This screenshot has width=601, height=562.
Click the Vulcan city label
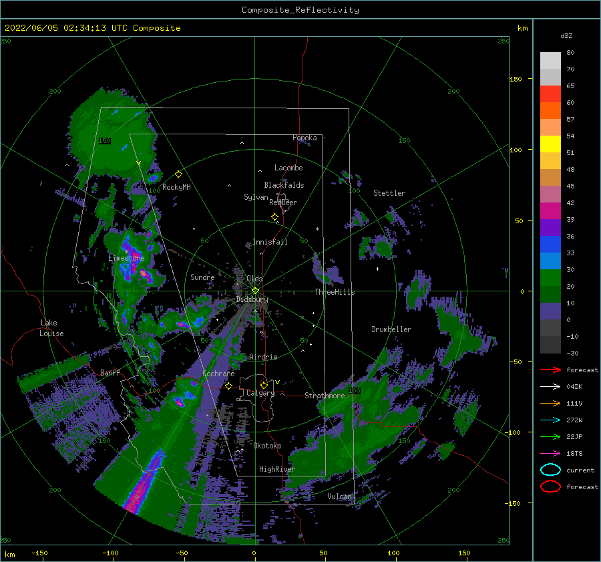(x=339, y=497)
